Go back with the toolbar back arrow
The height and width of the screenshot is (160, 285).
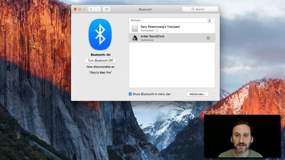tap(91, 9)
